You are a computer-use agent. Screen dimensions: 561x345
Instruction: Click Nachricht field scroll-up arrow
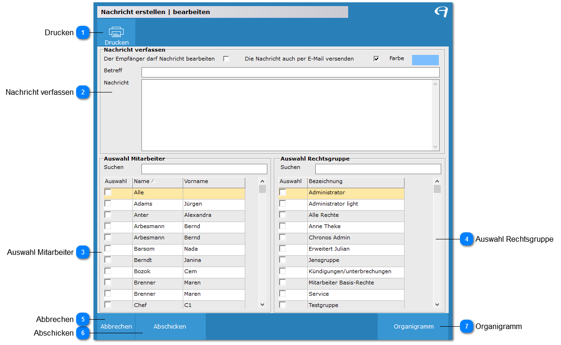436,84
